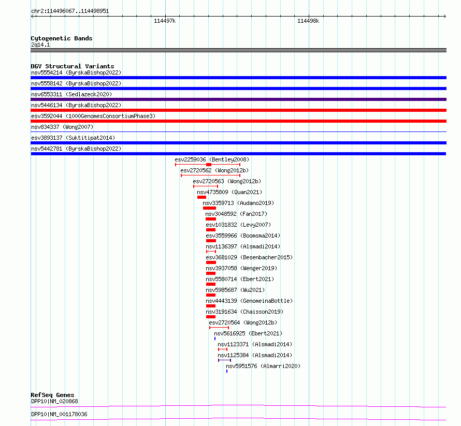Click the red line under esv2720563 (Wong2012b)
The height and width of the screenshot is (426, 461).
[x=206, y=186]
